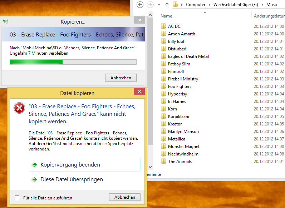
Task: Select the Disturbed folder icon
Action: click(163, 49)
